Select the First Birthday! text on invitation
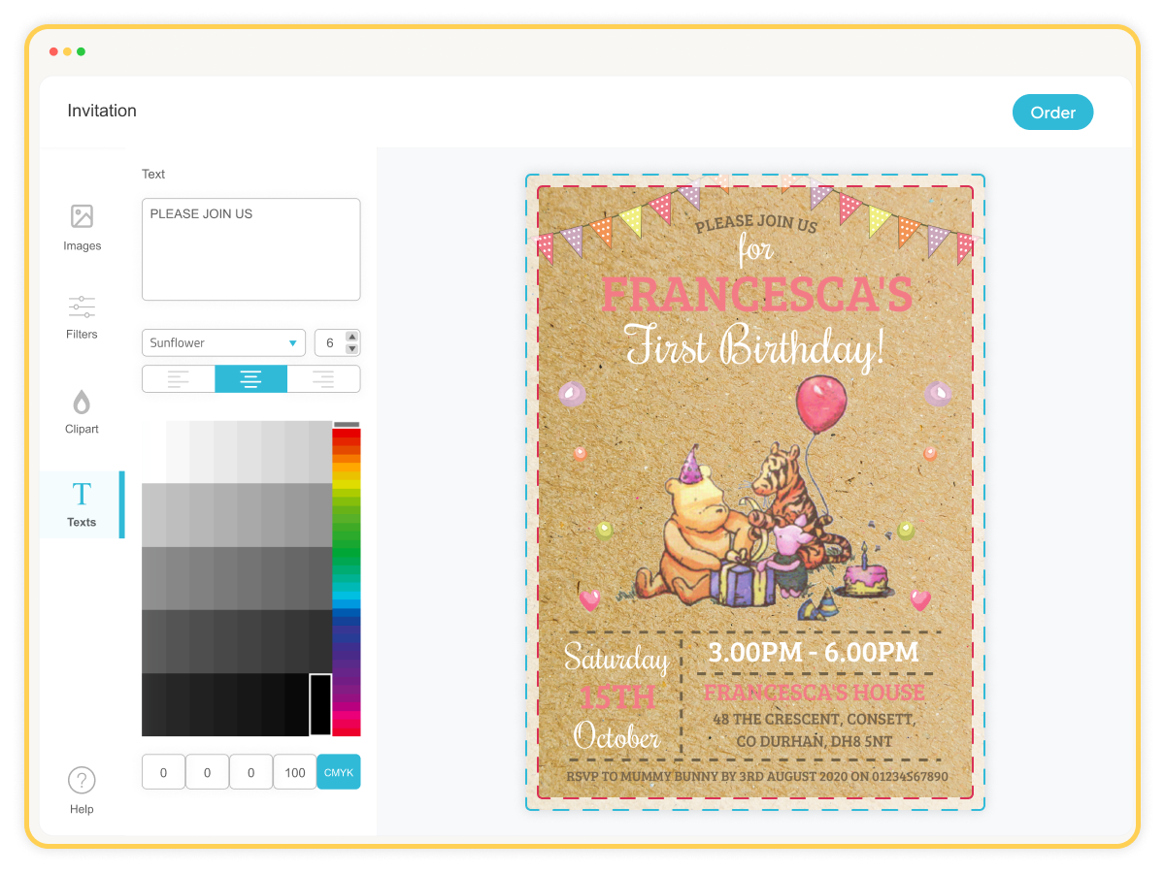The image size is (1165, 873). (755, 347)
